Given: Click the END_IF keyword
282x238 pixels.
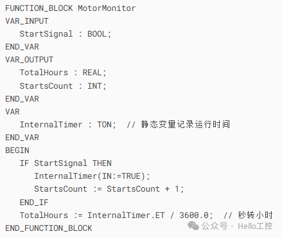Looking at the screenshot, I should click(34, 203).
